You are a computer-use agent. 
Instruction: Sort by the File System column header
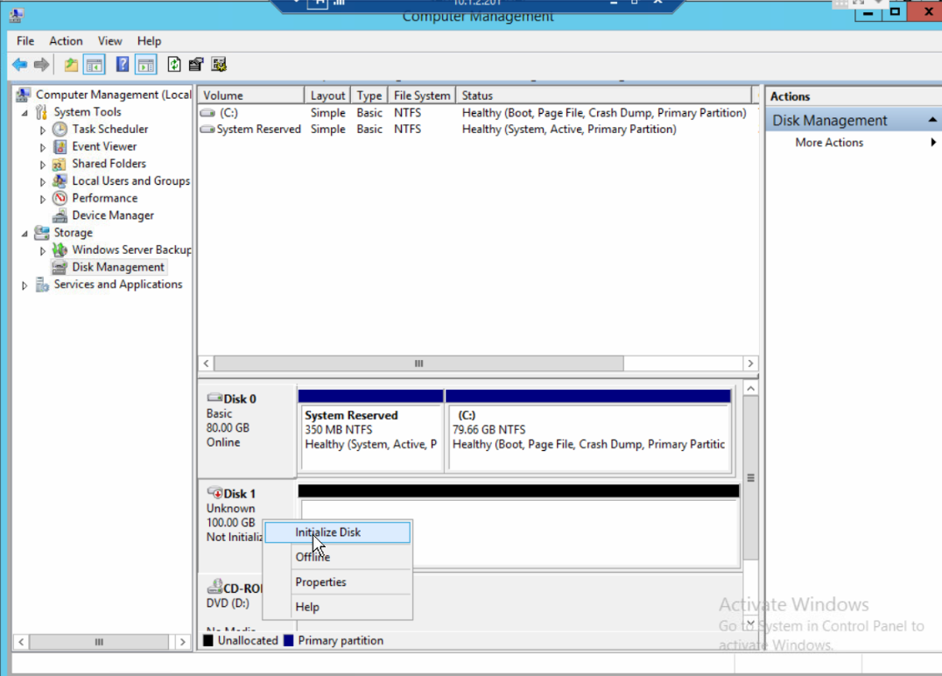pyautogui.click(x=422, y=95)
